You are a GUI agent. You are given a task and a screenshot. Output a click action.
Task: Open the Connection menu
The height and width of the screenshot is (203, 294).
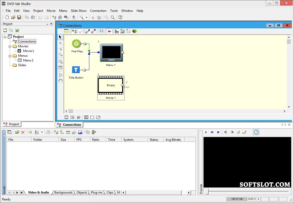98,11
